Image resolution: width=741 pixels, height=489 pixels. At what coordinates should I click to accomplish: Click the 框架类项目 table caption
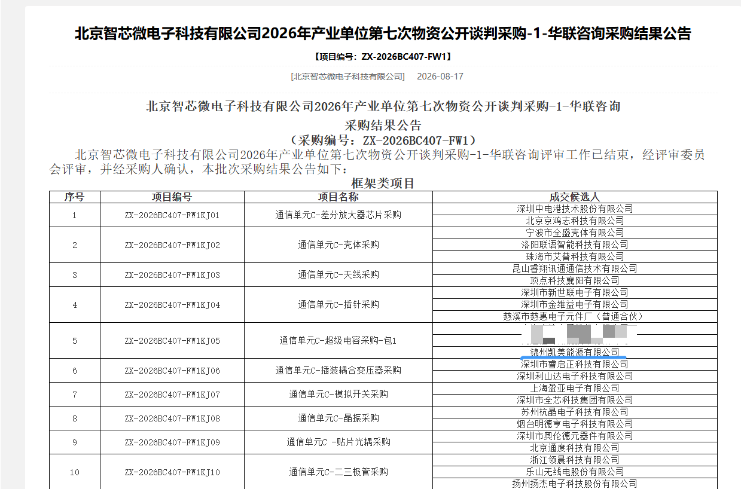click(383, 184)
